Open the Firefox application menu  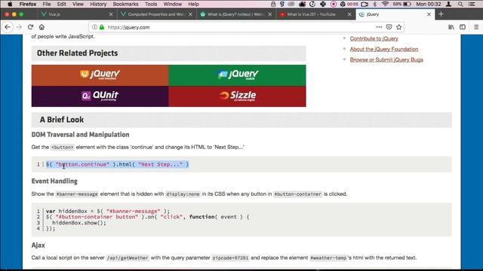click(28, 4)
